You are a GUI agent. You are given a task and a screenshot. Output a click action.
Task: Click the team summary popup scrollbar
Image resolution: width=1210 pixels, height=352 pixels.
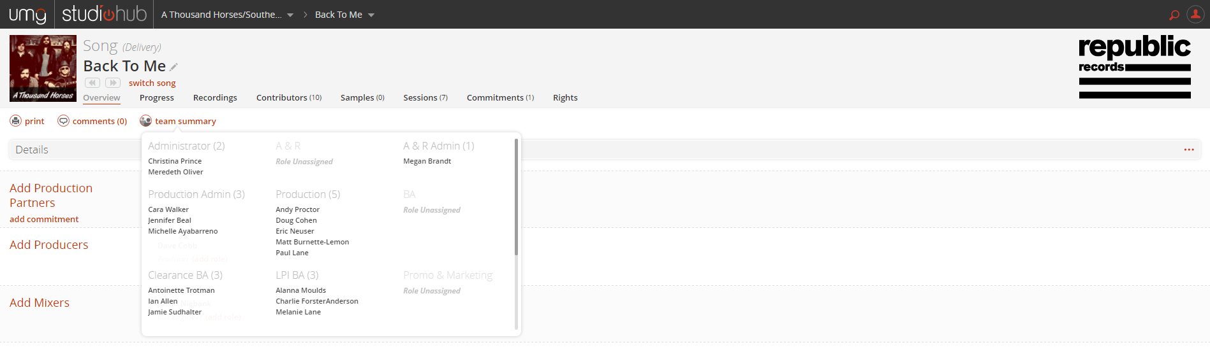point(516,197)
